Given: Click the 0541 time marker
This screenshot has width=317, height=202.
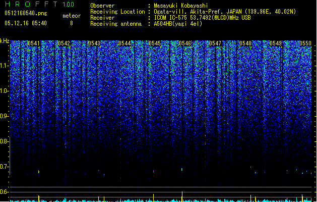Looking at the screenshot, I should click(x=34, y=43).
